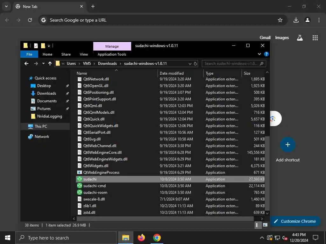Select the sudachi-room application icon
The image size is (326, 244).
[79, 192]
